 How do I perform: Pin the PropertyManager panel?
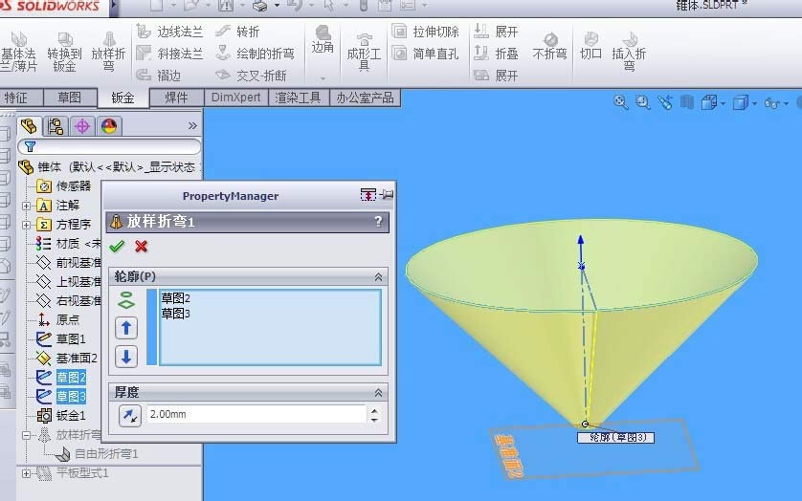point(388,194)
